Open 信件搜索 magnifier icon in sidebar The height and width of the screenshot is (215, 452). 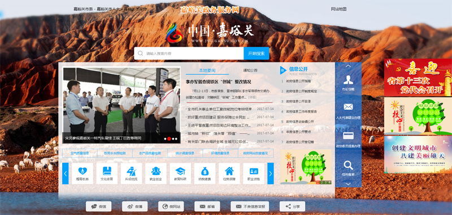click(348, 168)
